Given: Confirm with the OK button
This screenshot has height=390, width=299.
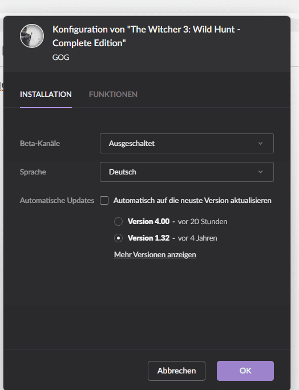Looking at the screenshot, I should coord(245,371).
